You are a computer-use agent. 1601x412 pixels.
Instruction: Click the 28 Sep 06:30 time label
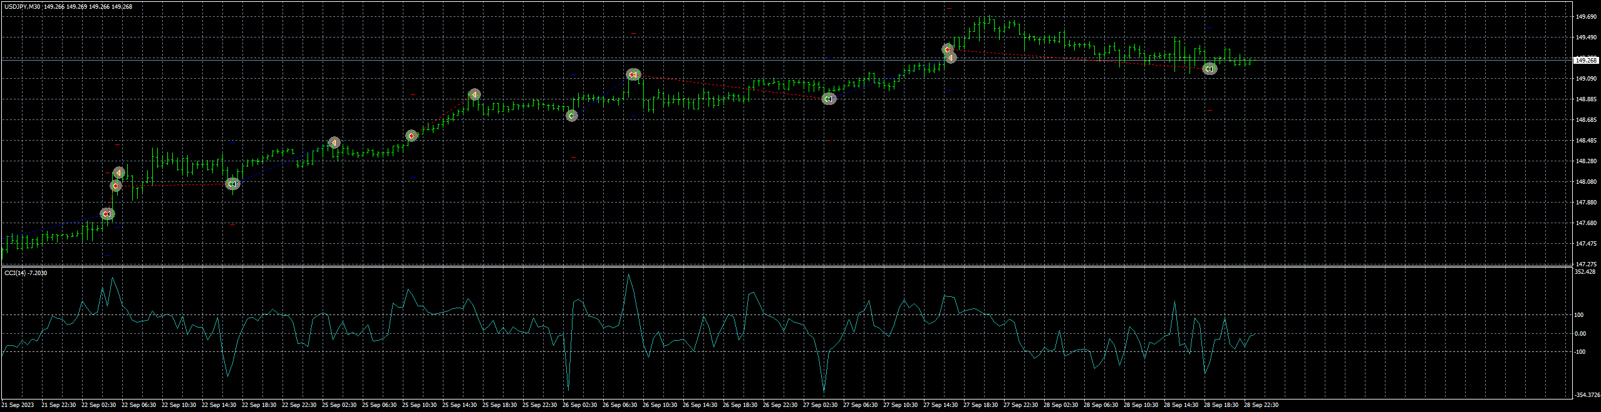point(1101,405)
